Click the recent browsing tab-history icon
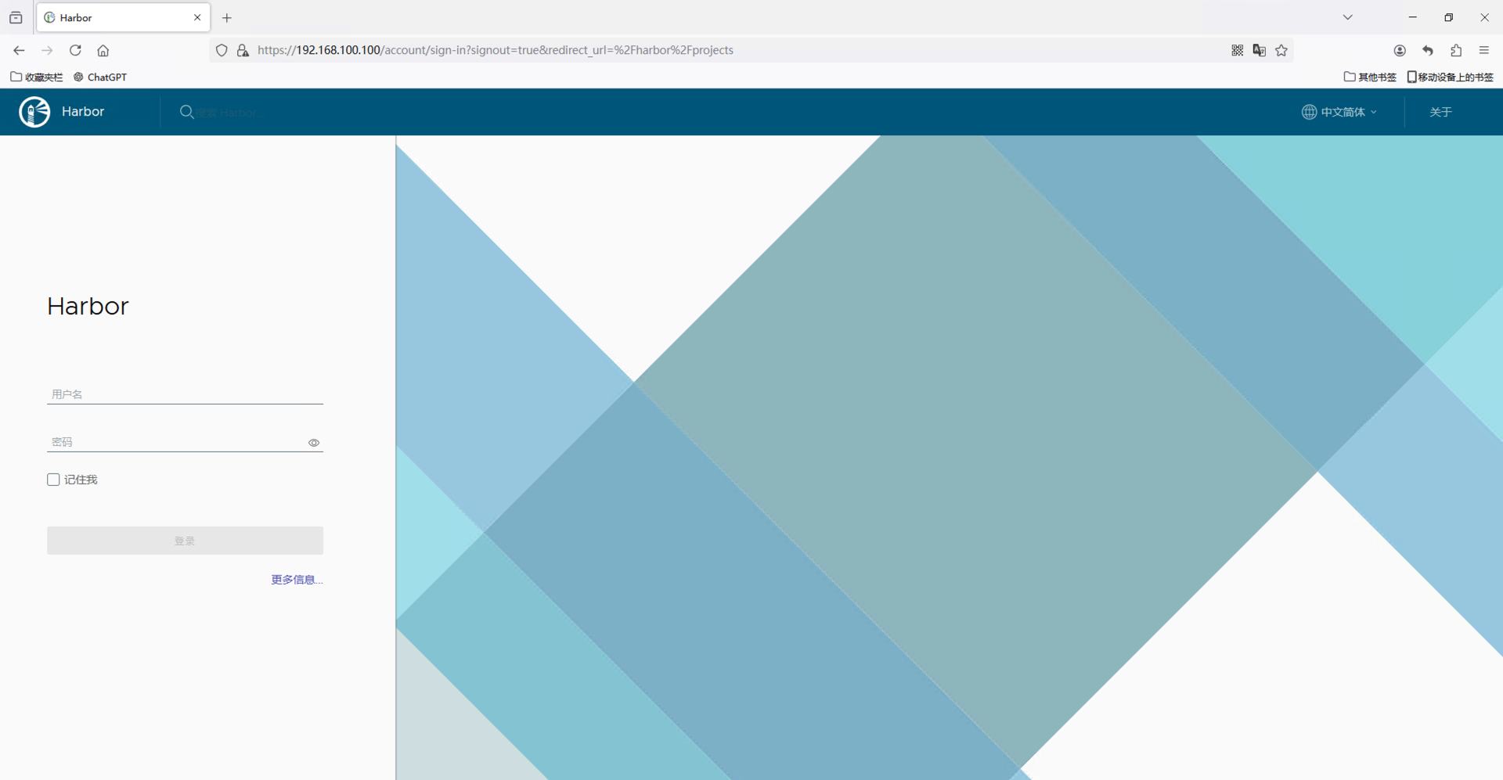The width and height of the screenshot is (1503, 780). click(x=16, y=17)
